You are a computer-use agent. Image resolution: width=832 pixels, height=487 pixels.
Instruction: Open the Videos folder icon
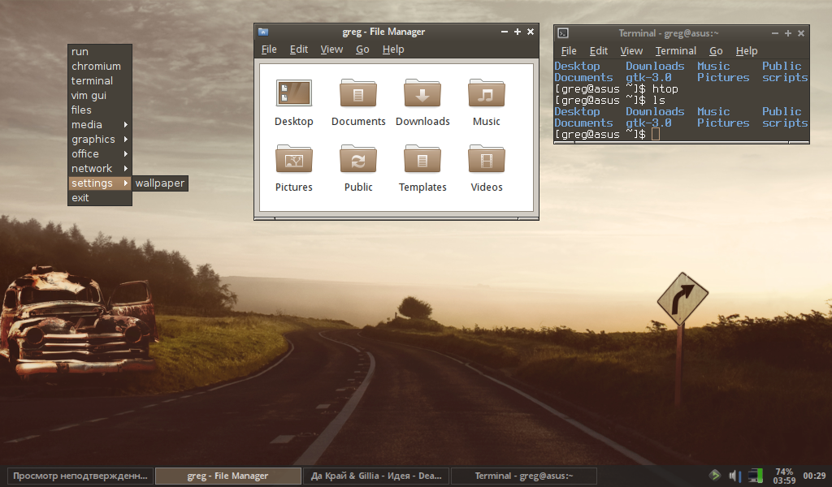[x=486, y=160]
